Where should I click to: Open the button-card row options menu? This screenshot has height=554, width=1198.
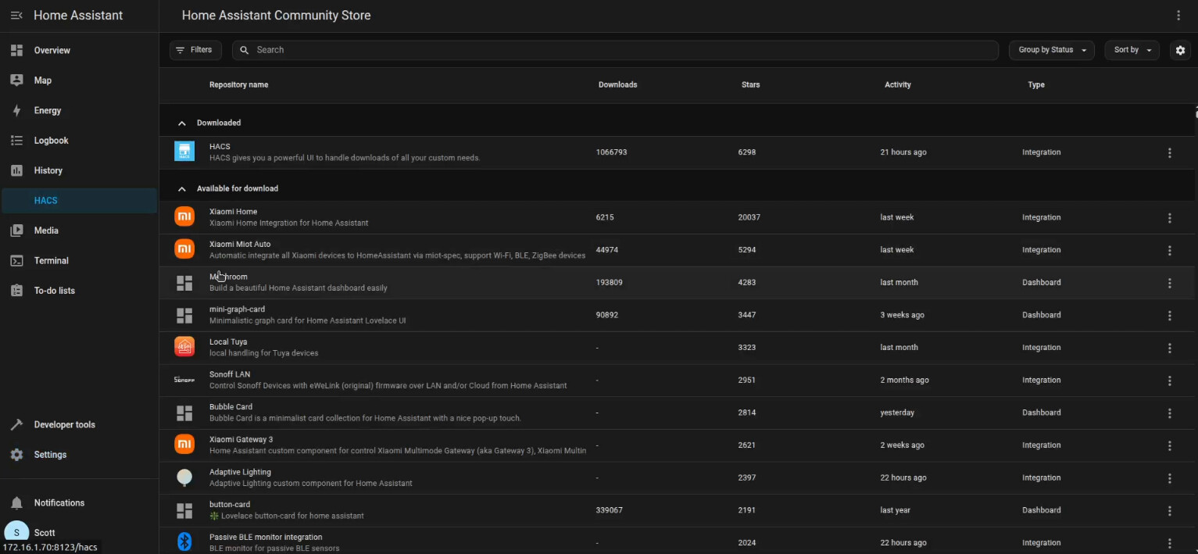pyautogui.click(x=1170, y=511)
